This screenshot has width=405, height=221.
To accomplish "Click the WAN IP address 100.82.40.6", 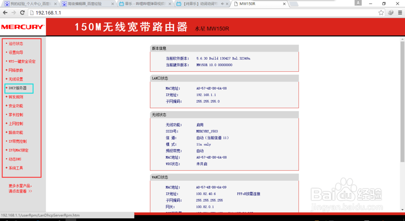I will pos(206,193).
